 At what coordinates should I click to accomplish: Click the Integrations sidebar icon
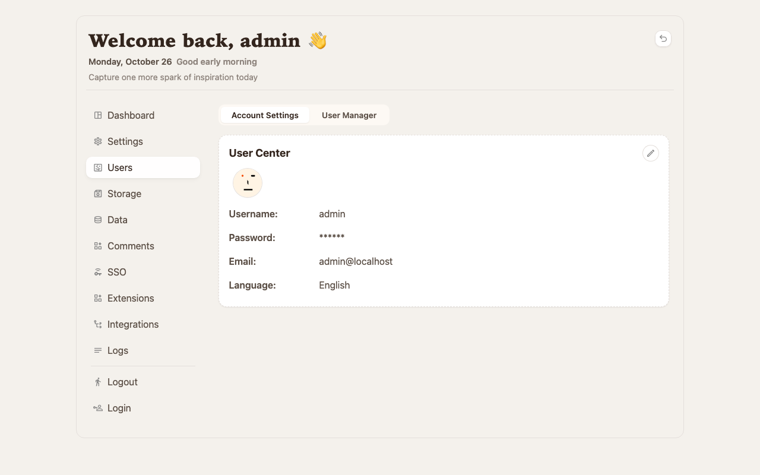coord(98,324)
